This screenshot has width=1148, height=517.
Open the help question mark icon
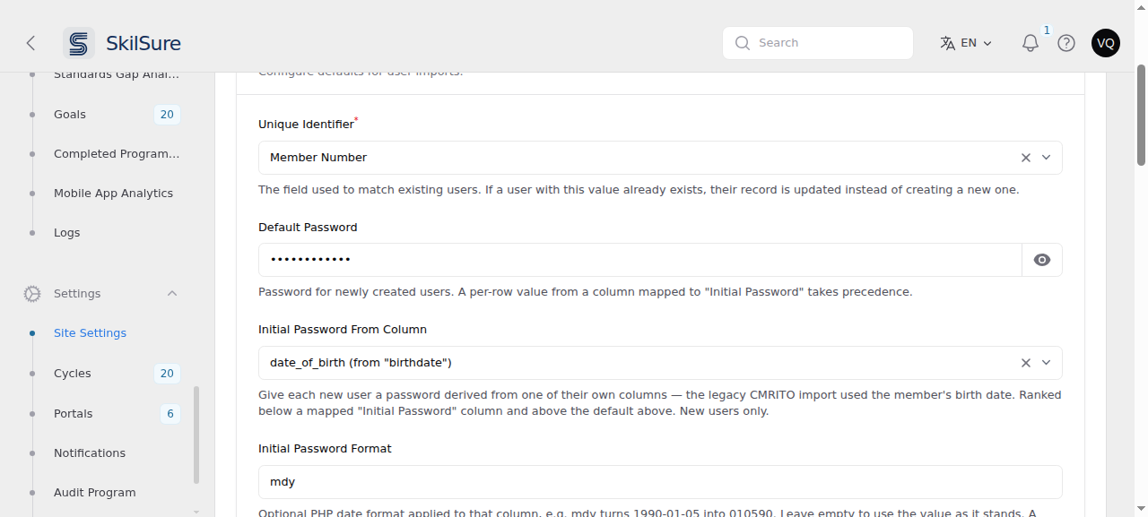(x=1066, y=43)
